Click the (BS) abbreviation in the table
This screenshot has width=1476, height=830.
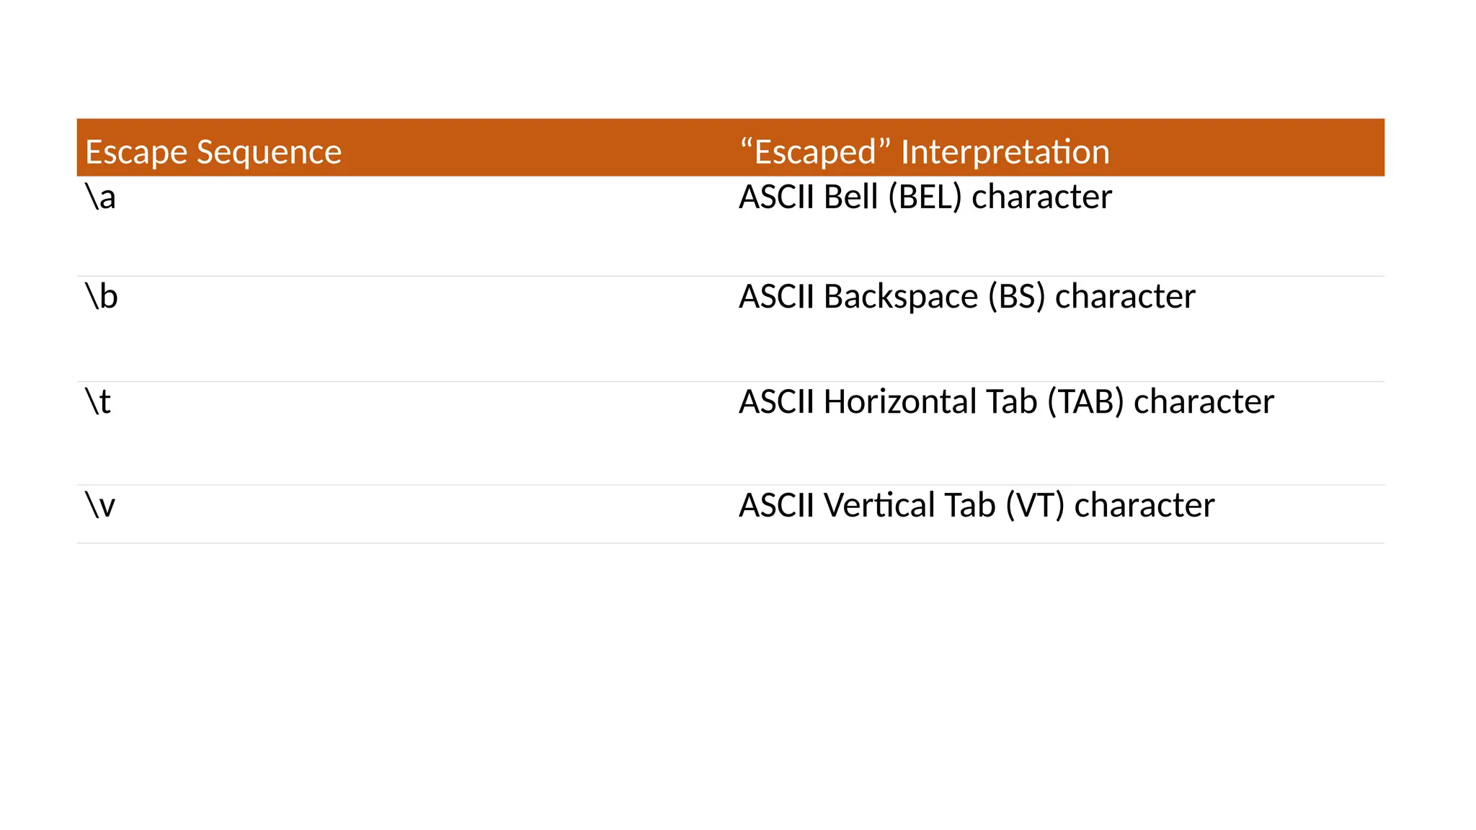(x=1016, y=297)
